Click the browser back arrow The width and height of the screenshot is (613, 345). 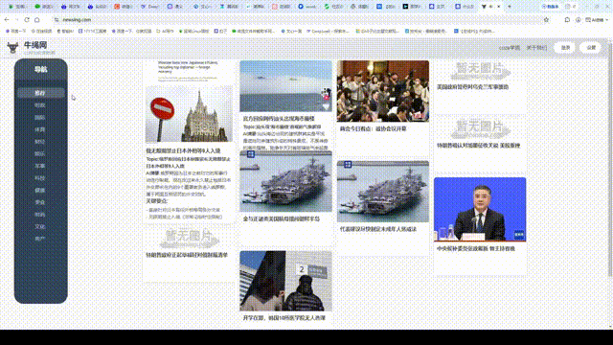pos(7,19)
